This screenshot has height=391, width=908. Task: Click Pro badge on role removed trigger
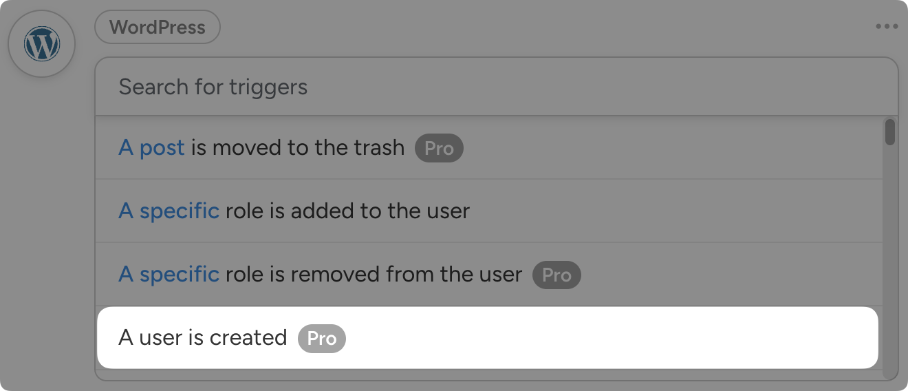tap(556, 275)
